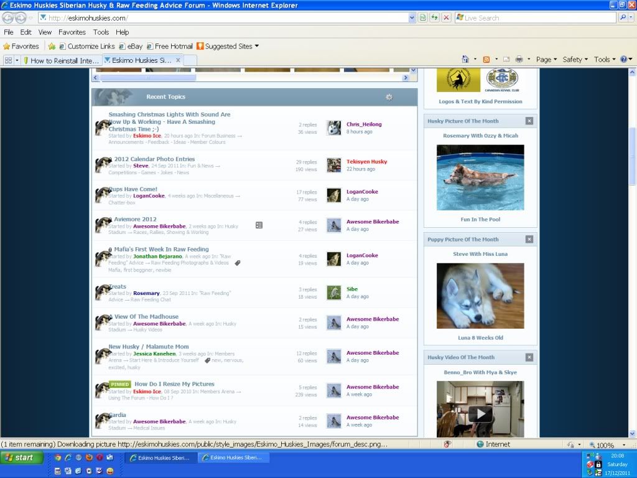This screenshot has height=478, width=637.
Task: Open the Favorites menu
Action: 72,32
